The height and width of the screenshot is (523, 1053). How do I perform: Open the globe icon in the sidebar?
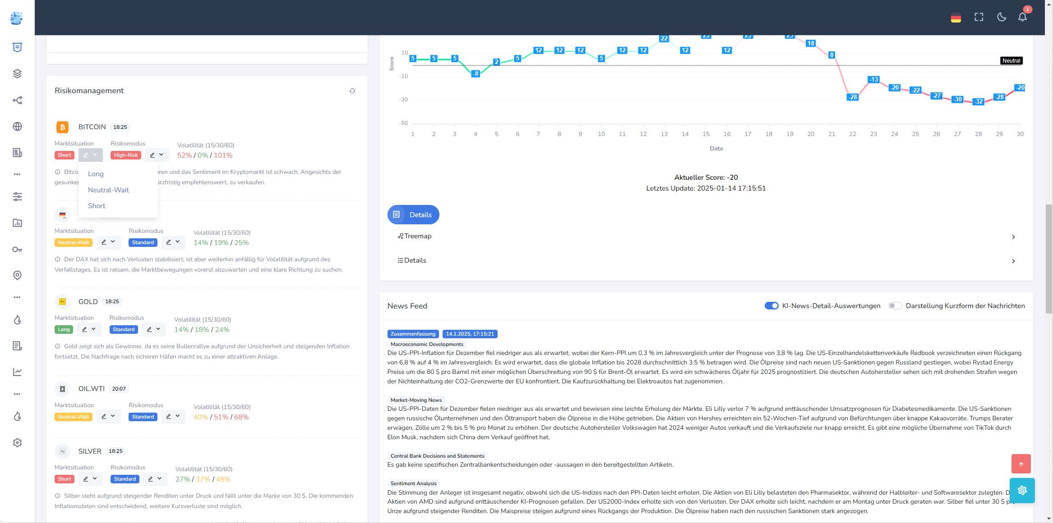pyautogui.click(x=17, y=127)
